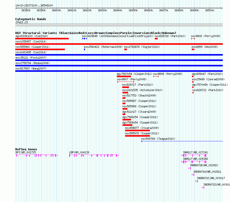230x202 pixels.
Task: Click the 36500k ruler tick label
Action: pos(210,10)
